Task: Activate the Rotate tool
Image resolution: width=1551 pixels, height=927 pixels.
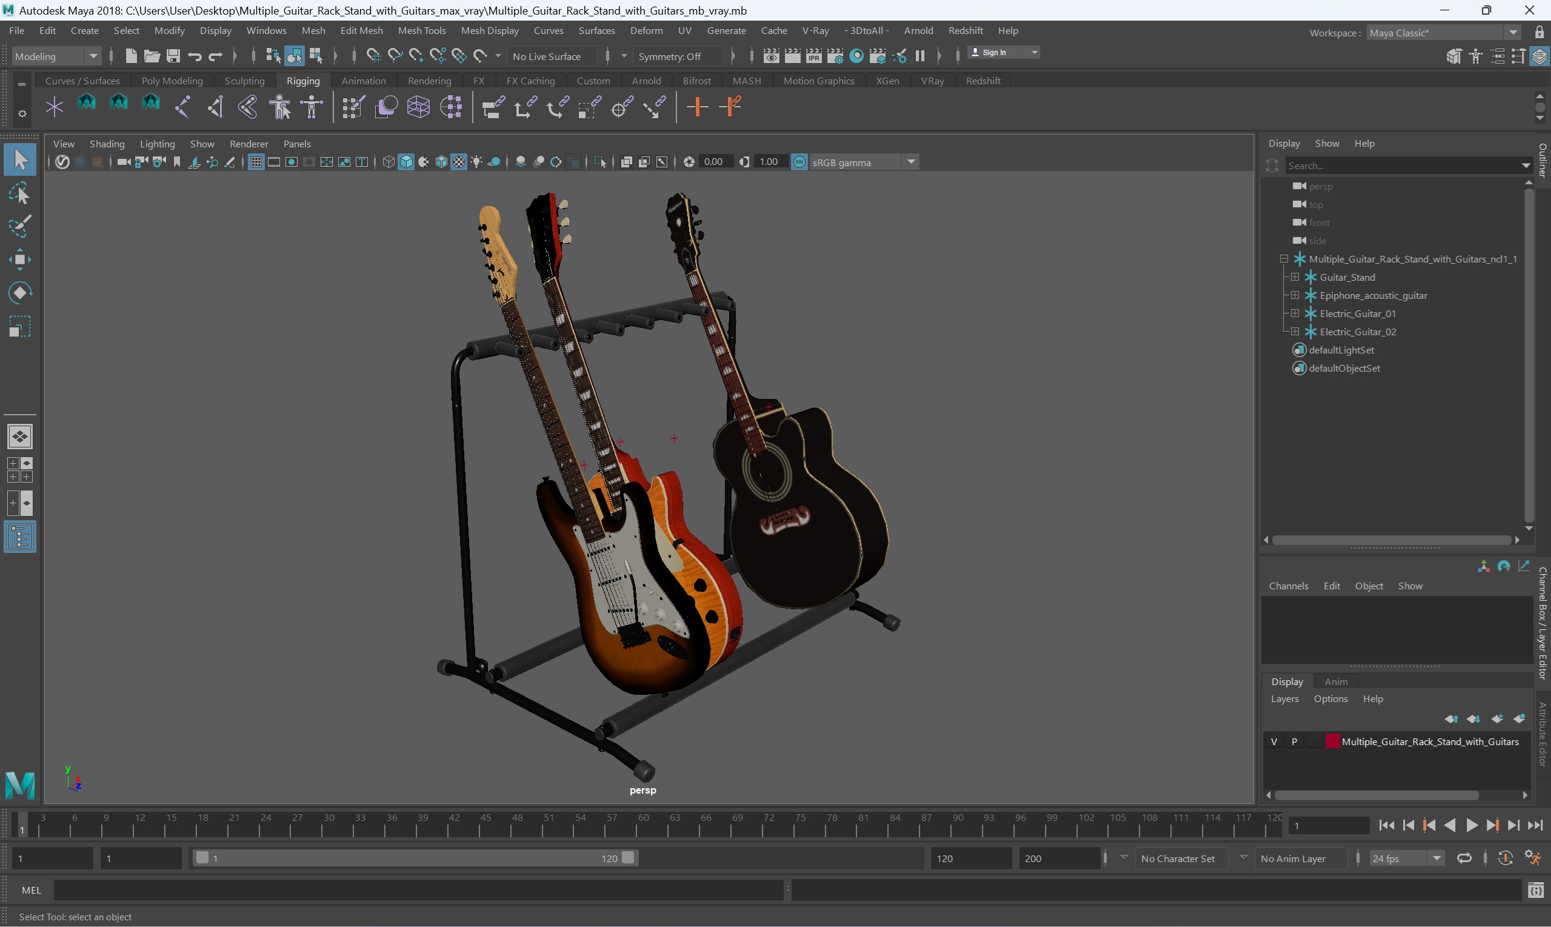Action: pos(20,292)
